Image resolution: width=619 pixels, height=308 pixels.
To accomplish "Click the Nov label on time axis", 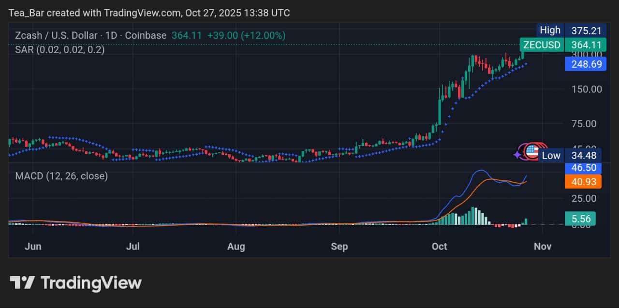I will [x=543, y=247].
